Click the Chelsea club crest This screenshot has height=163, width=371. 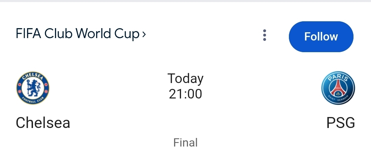[33, 88]
